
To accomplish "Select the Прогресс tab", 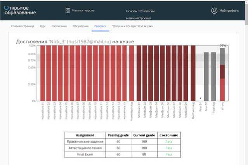I will tap(100, 26).
